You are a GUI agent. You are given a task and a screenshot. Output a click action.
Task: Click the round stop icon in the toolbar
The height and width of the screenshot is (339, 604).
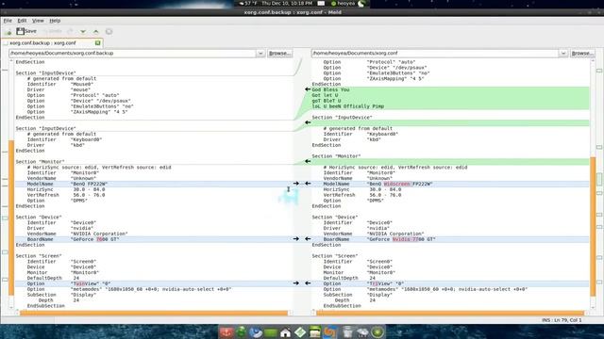(109, 31)
